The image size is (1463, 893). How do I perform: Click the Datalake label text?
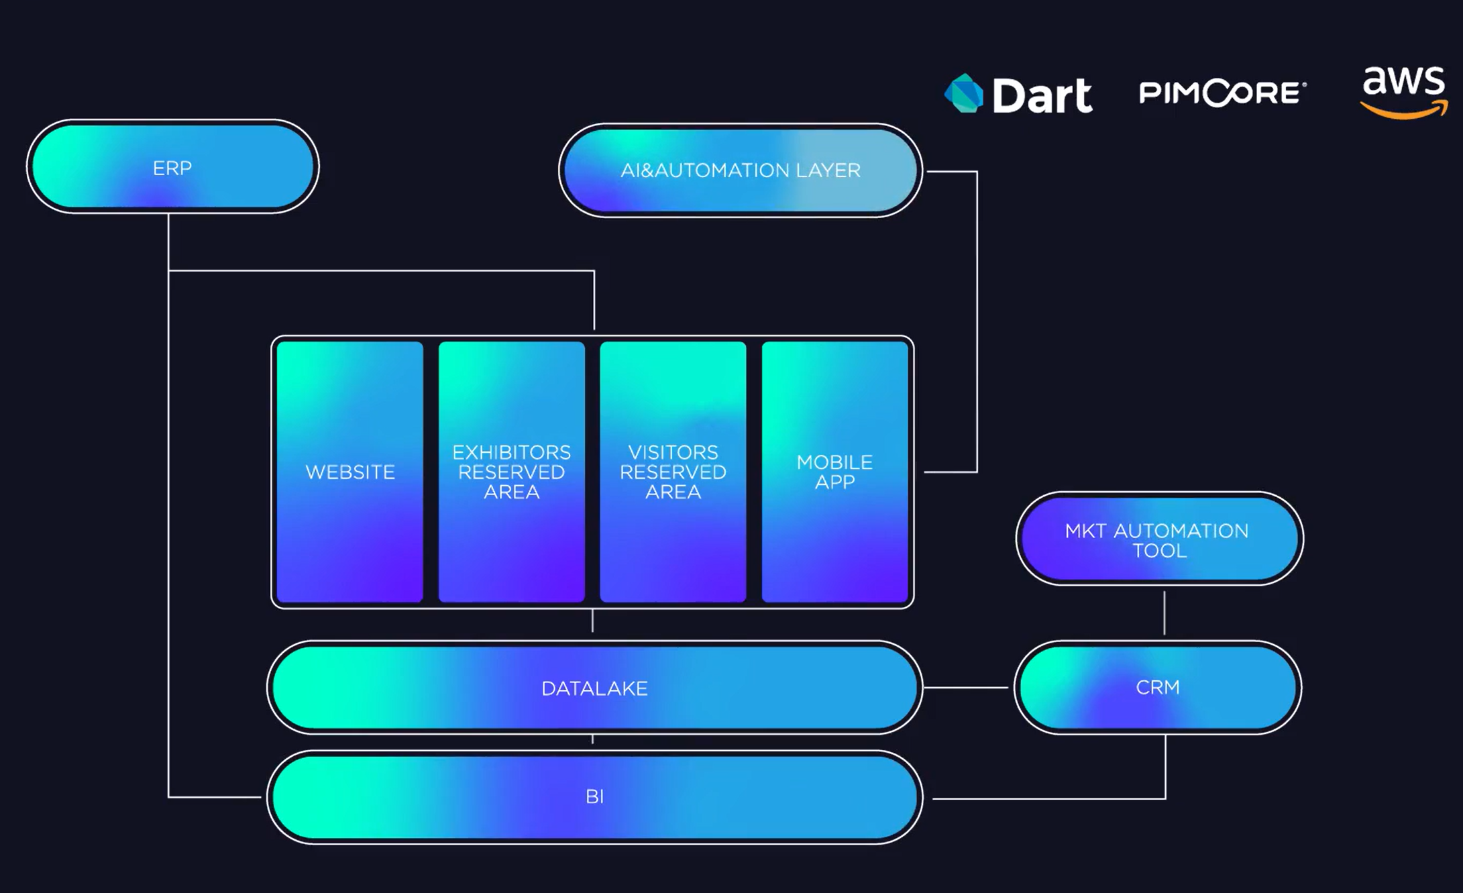click(594, 688)
